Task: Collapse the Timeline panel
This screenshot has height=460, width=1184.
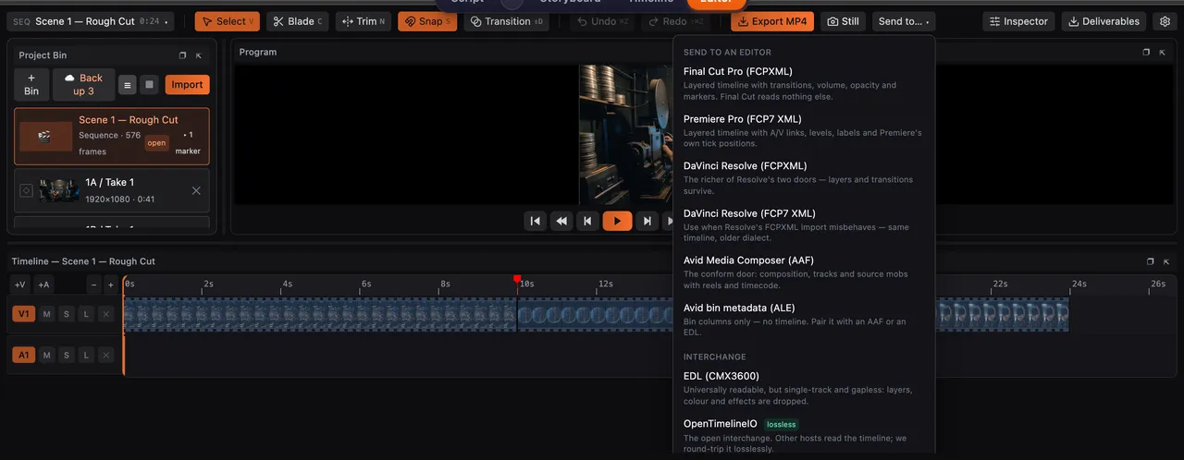Action: coord(1166,261)
